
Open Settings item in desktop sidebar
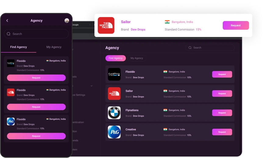pos(79,95)
